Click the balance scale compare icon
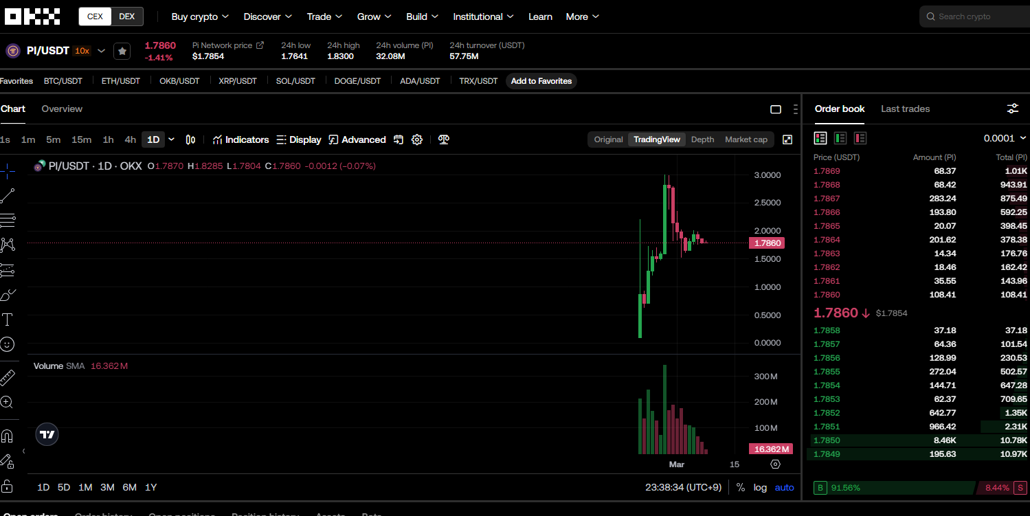 click(444, 139)
